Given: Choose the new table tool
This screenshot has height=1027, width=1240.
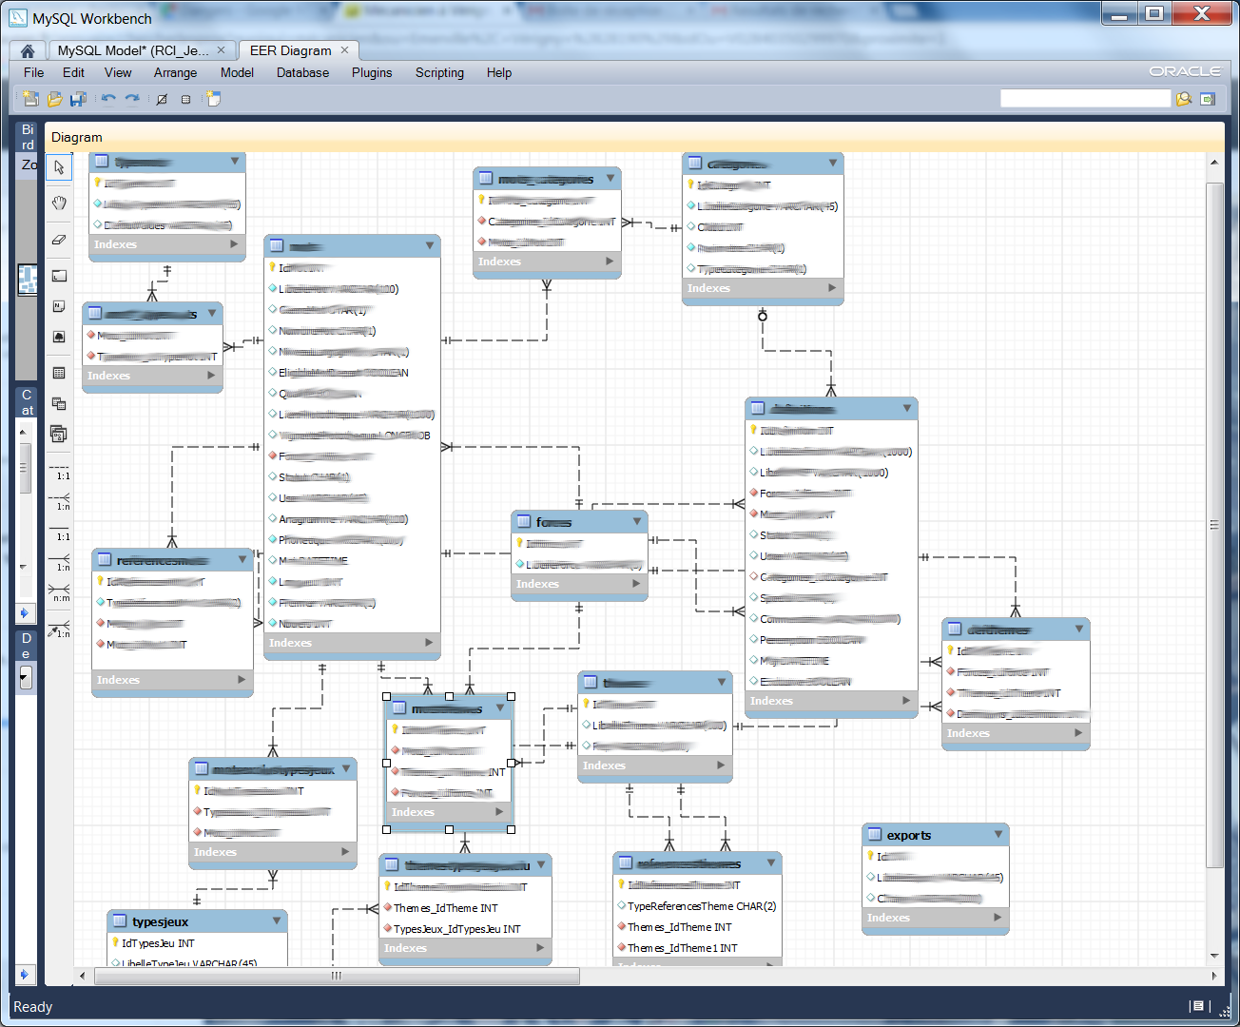Looking at the screenshot, I should (x=59, y=373).
